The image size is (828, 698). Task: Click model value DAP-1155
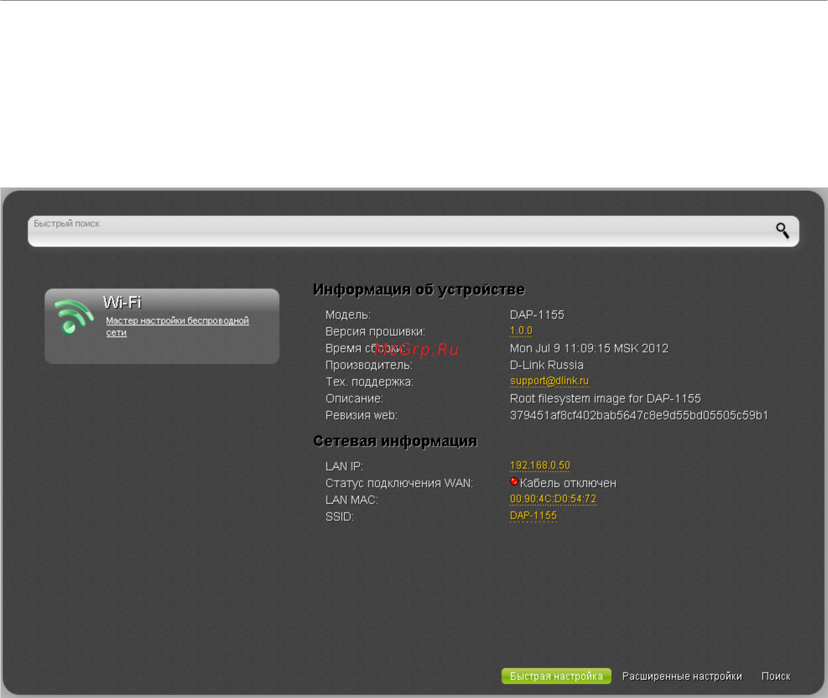[x=537, y=315]
